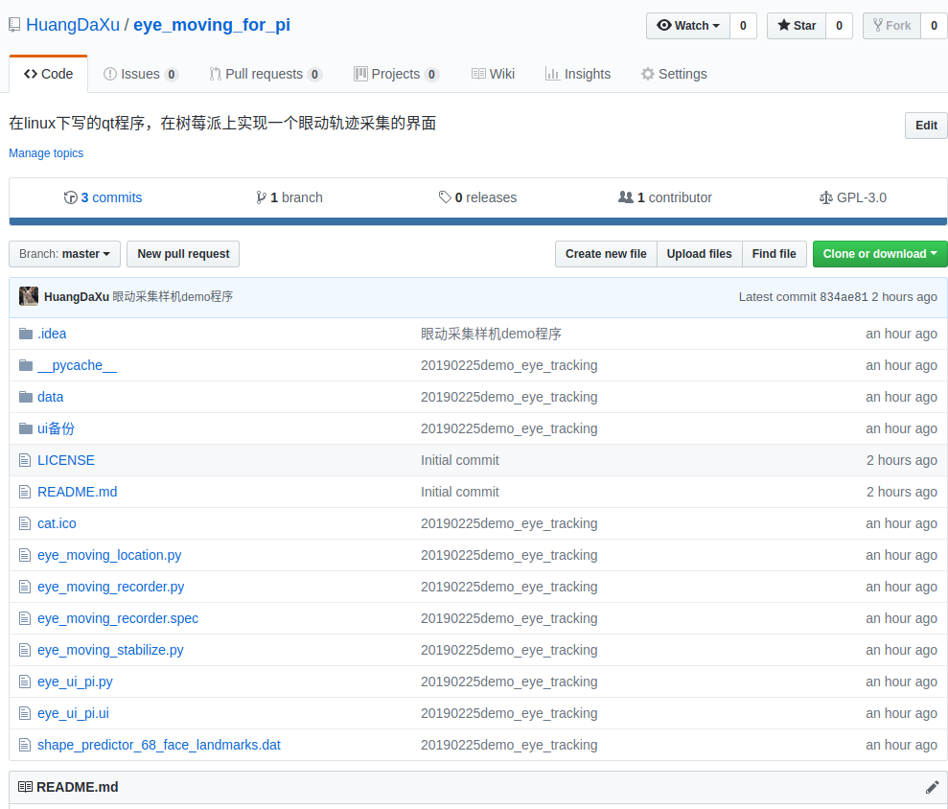View 0 releases
This screenshot has height=809, width=948.
tap(477, 197)
